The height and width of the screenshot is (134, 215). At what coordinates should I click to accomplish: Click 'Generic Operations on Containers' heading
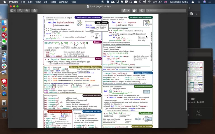pyautogui.click(x=85, y=67)
